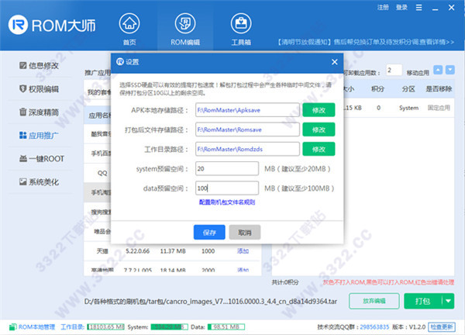Viewport: 465px width, 335px height.
Task: Open the 工具箱 toolbox icon
Action: (x=241, y=23)
